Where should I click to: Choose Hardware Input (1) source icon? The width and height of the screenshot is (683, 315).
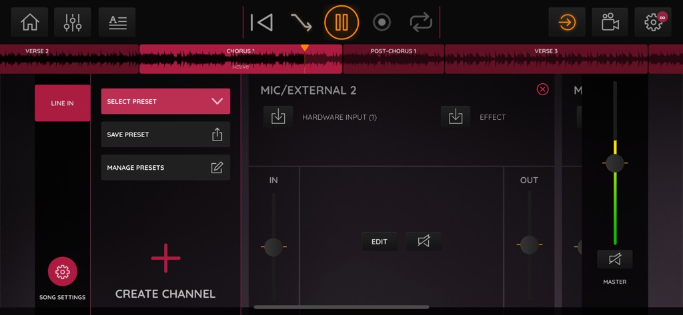(278, 117)
